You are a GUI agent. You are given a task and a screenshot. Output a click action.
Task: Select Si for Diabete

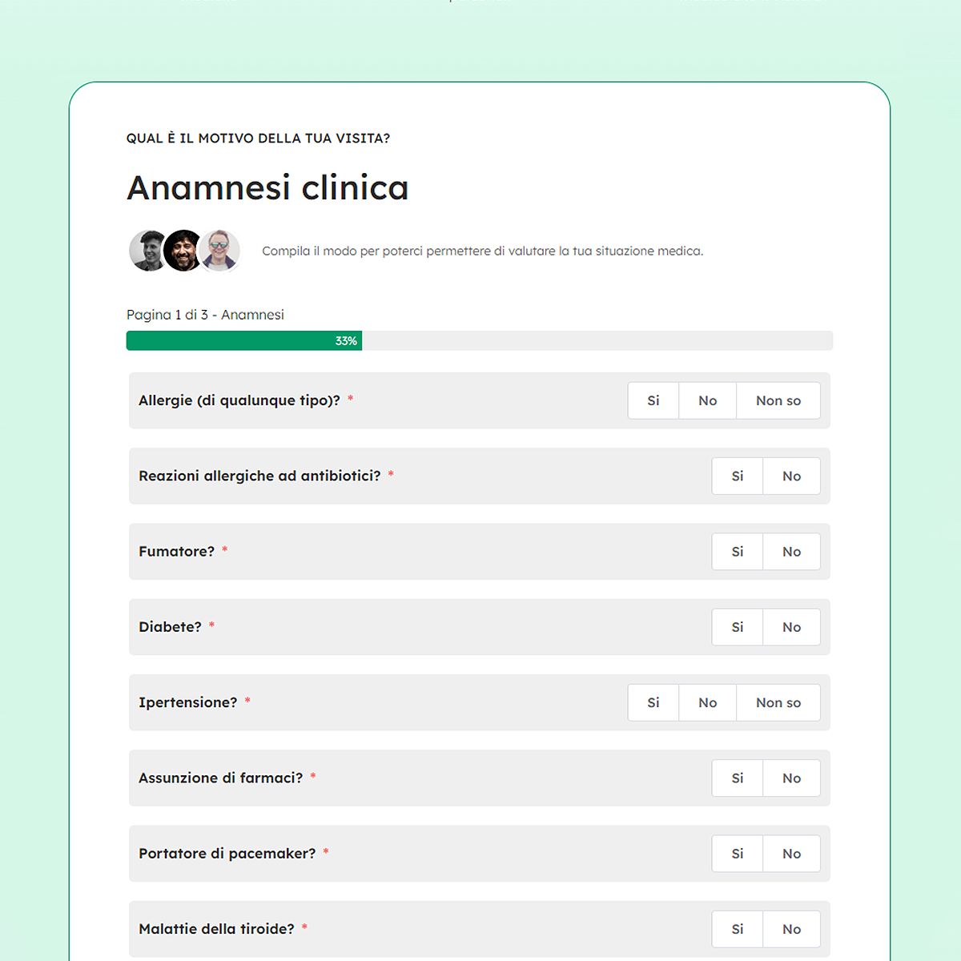point(738,627)
